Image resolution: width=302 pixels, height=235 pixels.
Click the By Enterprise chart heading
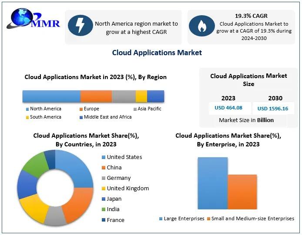(228, 140)
